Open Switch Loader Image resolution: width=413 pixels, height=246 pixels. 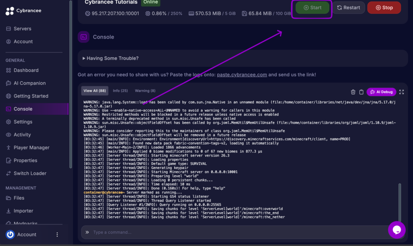30,173
